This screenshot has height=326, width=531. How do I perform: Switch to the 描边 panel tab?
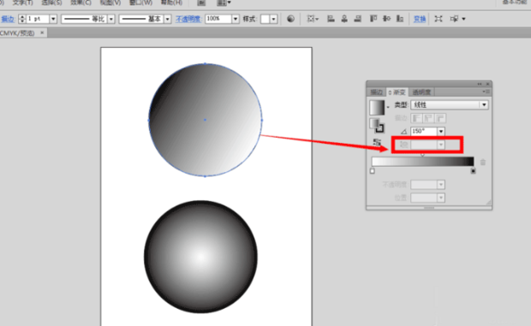pos(376,92)
